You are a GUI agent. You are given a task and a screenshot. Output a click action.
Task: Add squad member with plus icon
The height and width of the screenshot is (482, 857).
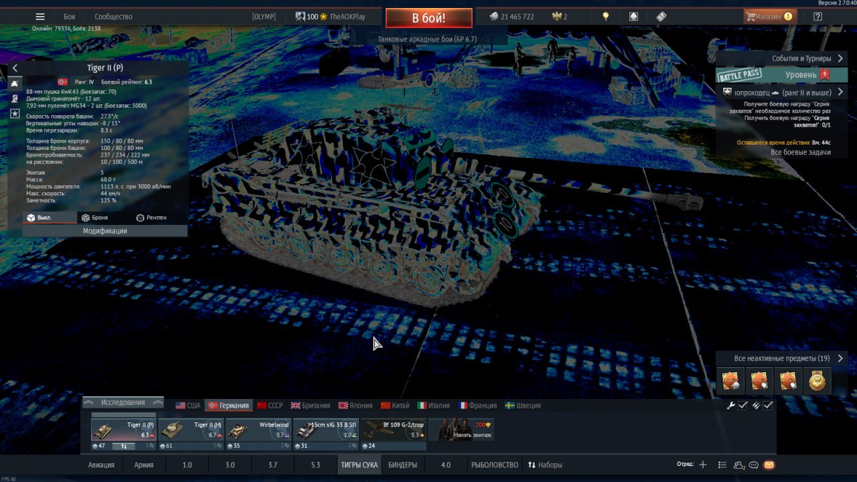[703, 465]
